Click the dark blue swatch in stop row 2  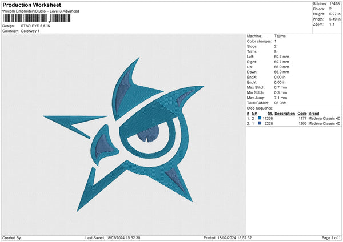(260, 123)
